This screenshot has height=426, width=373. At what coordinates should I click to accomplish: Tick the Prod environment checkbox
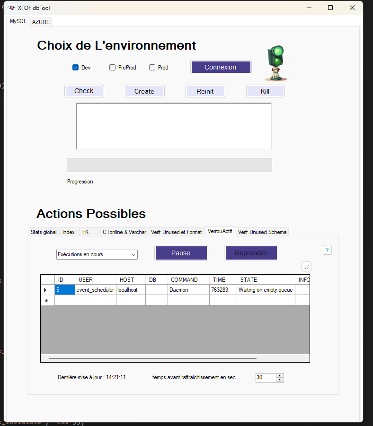(152, 68)
